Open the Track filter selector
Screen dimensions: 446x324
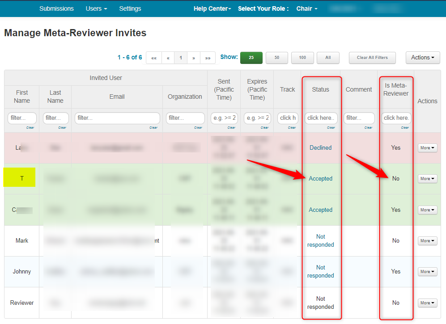[288, 118]
